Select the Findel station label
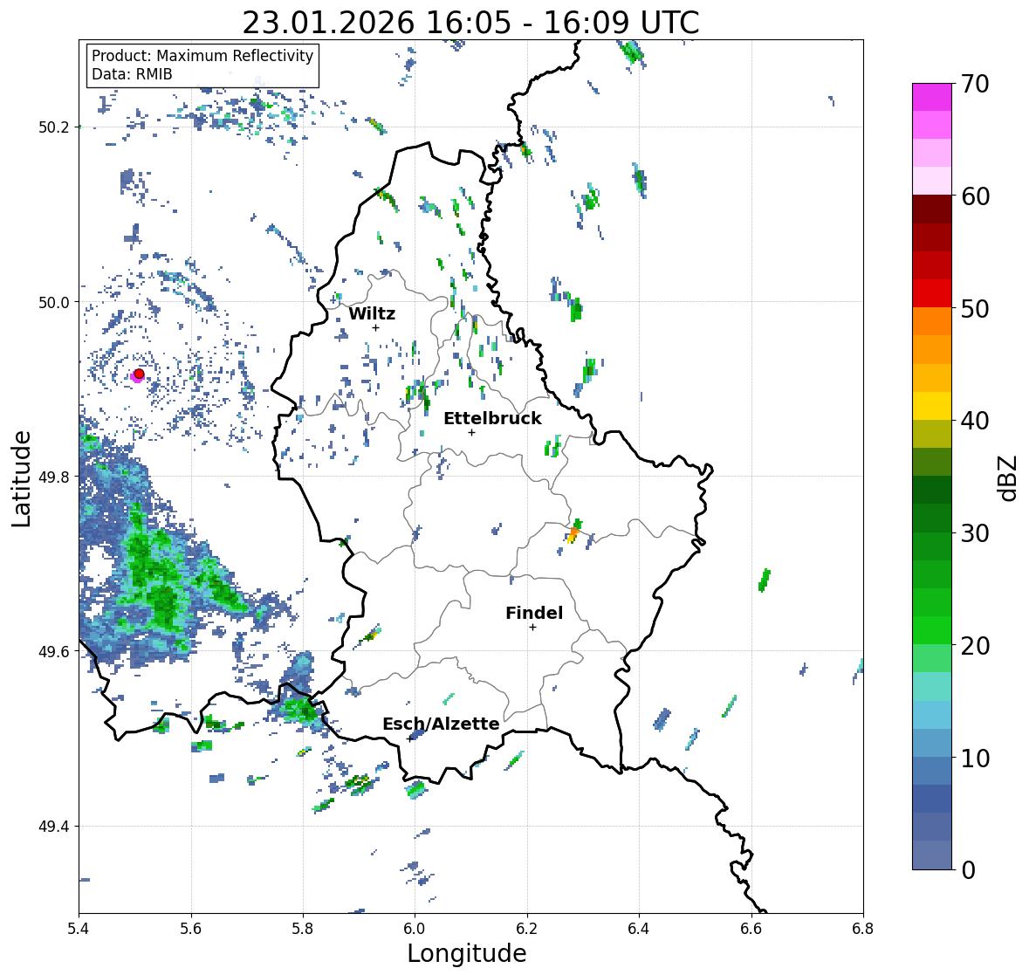Screen dimensions: 1029x975 [534, 613]
